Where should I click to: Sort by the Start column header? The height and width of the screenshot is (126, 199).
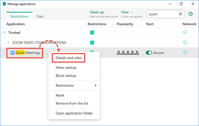pos(149,24)
